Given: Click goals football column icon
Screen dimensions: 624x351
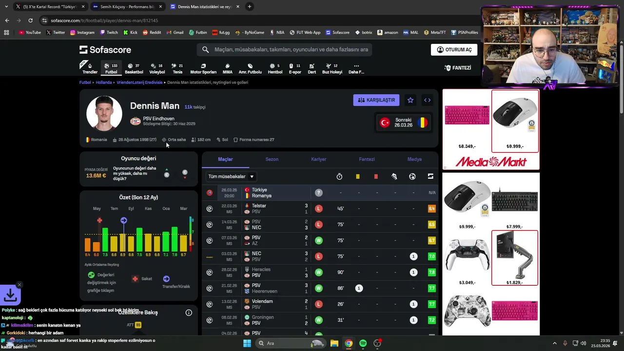Looking at the screenshot, I should 412,176.
